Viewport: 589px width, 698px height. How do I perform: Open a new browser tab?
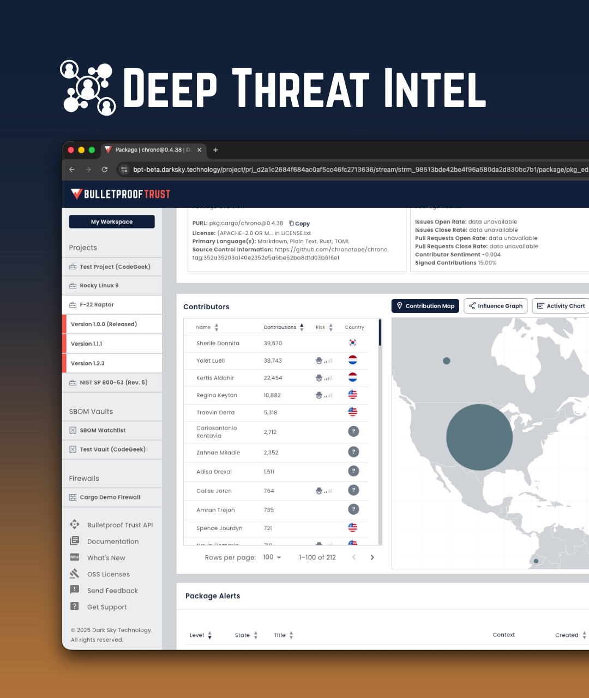pos(215,150)
